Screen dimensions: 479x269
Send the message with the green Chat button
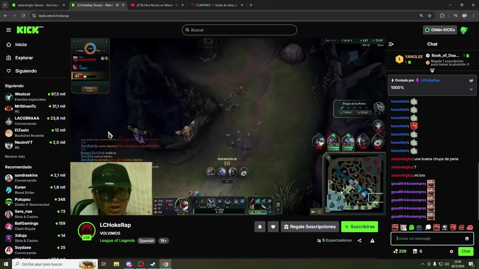[x=466, y=251]
